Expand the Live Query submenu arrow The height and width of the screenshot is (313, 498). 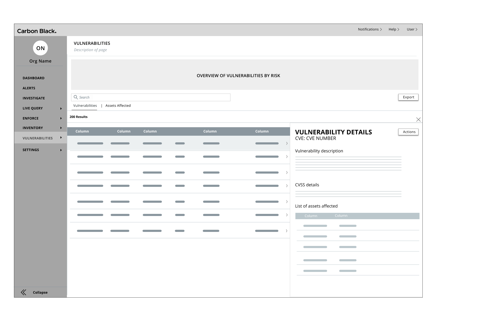pos(61,108)
